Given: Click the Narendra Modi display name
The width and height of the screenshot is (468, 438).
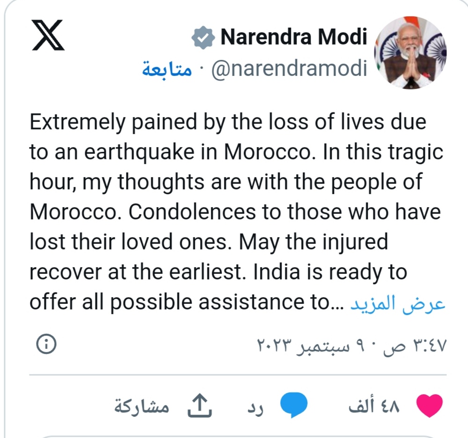Looking at the screenshot, I should (294, 38).
